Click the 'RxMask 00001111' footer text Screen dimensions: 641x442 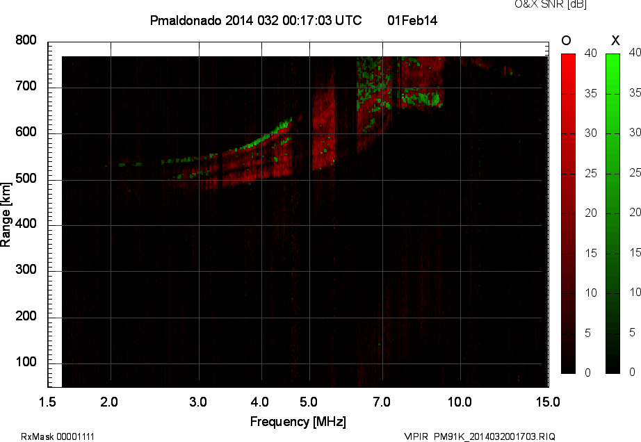pyautogui.click(x=58, y=436)
